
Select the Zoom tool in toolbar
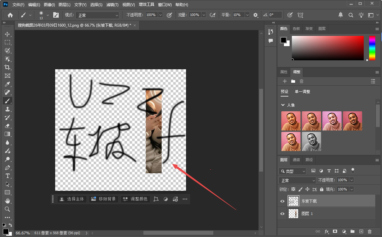(x=7, y=209)
